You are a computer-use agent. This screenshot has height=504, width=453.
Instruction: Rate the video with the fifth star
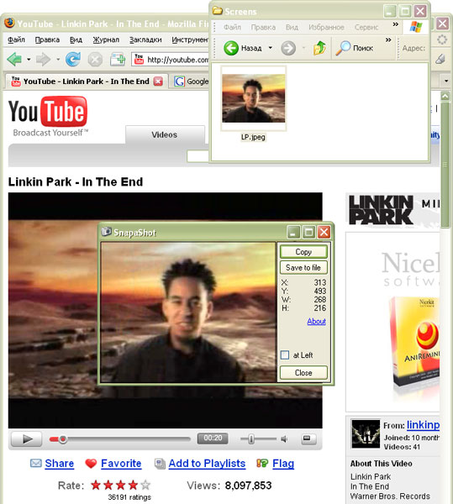pos(145,485)
